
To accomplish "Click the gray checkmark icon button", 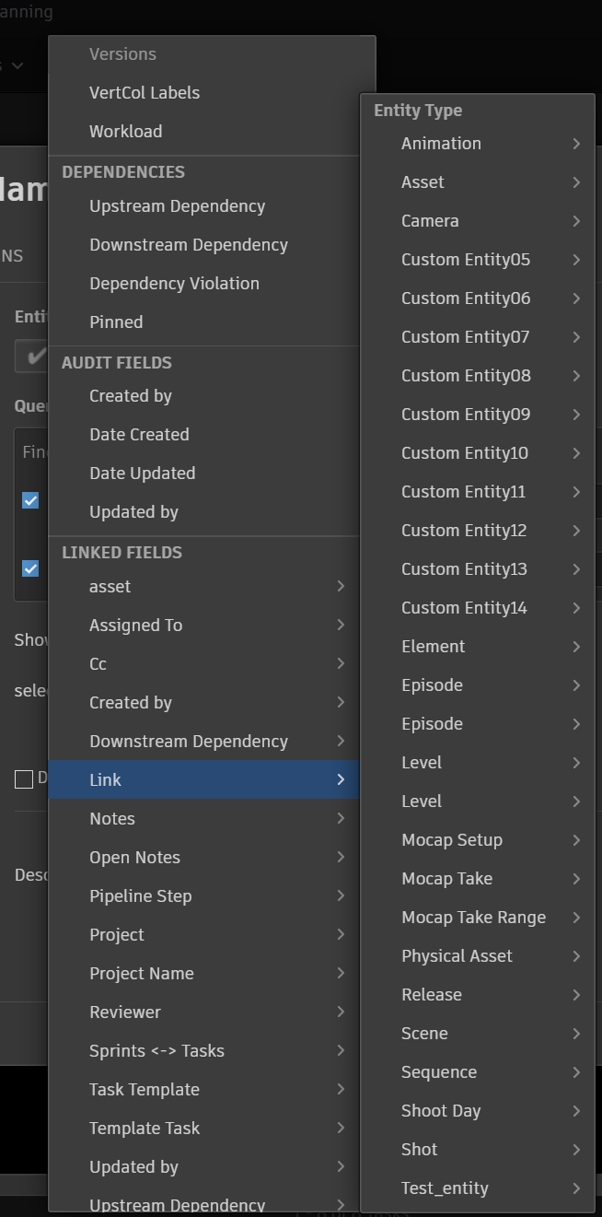I will (x=34, y=357).
